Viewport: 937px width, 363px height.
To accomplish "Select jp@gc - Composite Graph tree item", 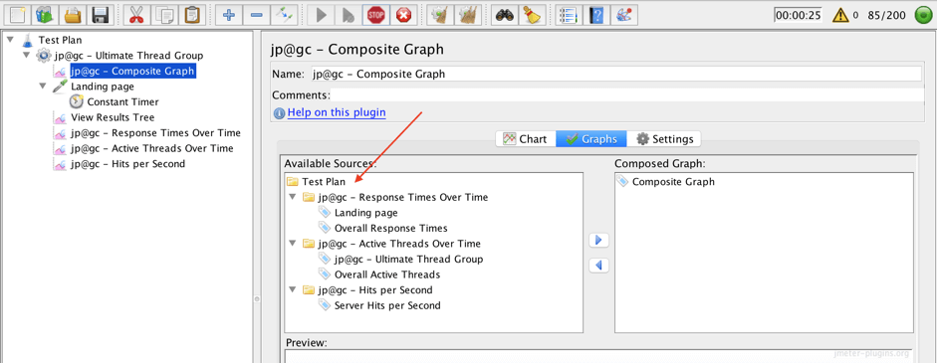I will click(x=132, y=71).
